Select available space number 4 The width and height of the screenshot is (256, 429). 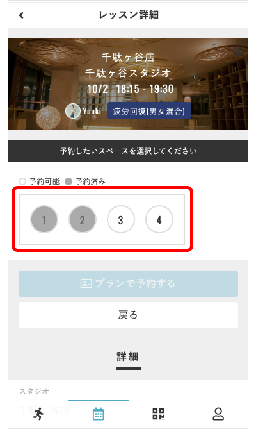click(159, 219)
